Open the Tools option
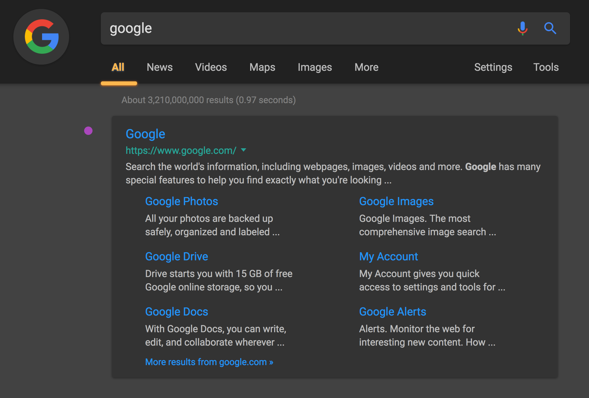Image resolution: width=589 pixels, height=398 pixels. [x=546, y=67]
